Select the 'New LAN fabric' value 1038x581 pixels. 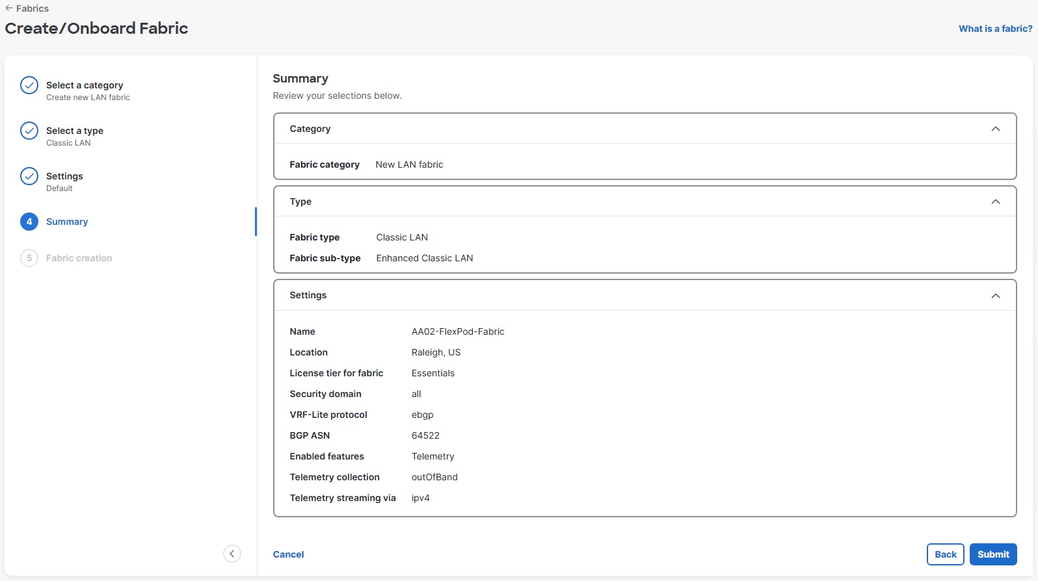(x=409, y=164)
